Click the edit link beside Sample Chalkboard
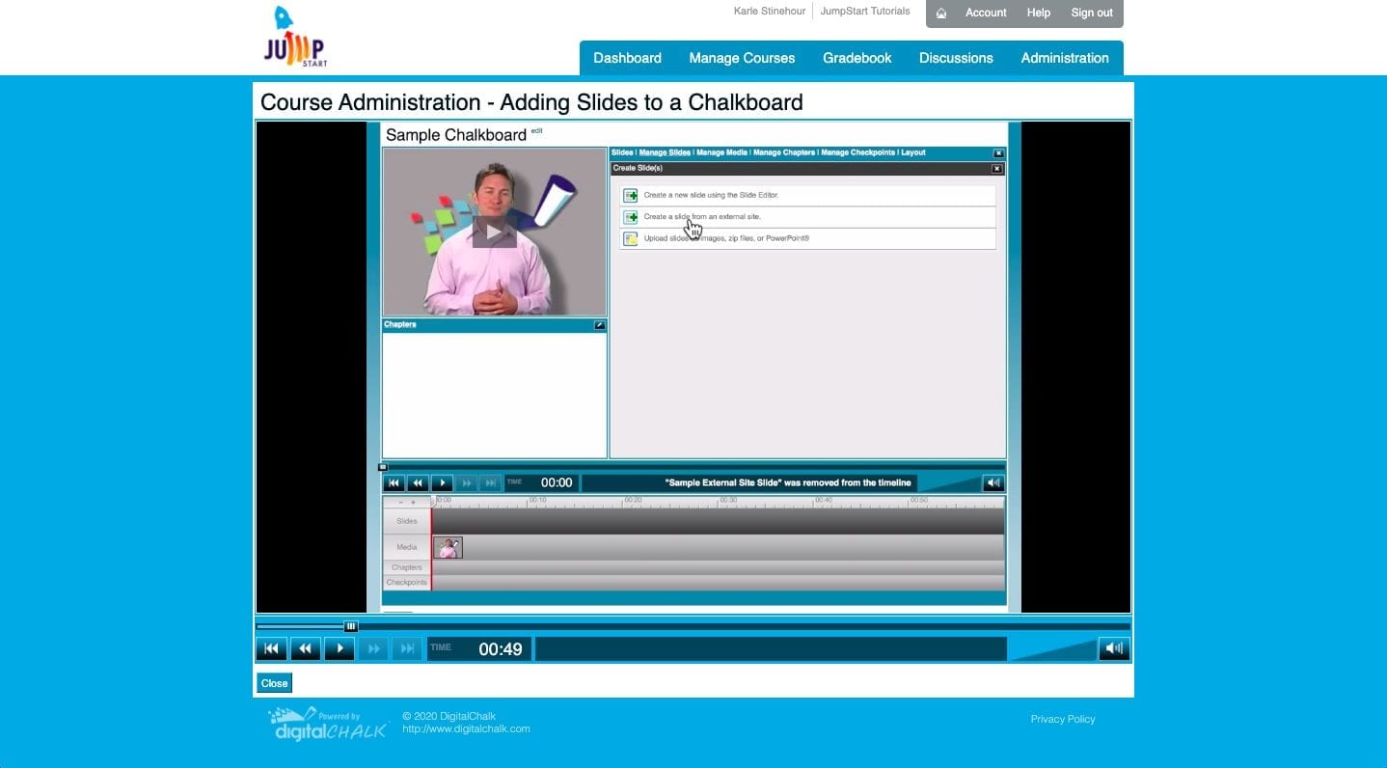Image resolution: width=1387 pixels, height=768 pixels. (x=537, y=130)
